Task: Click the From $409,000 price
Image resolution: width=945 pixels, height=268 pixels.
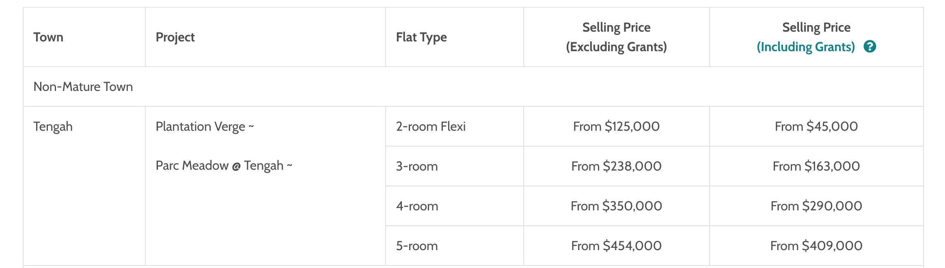Action: tap(816, 246)
